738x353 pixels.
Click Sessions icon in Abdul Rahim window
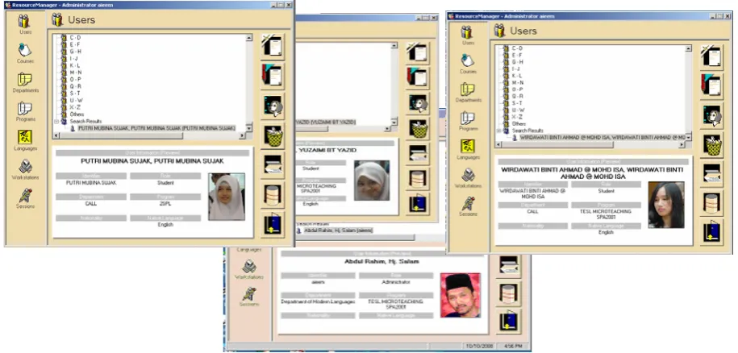coord(249,297)
